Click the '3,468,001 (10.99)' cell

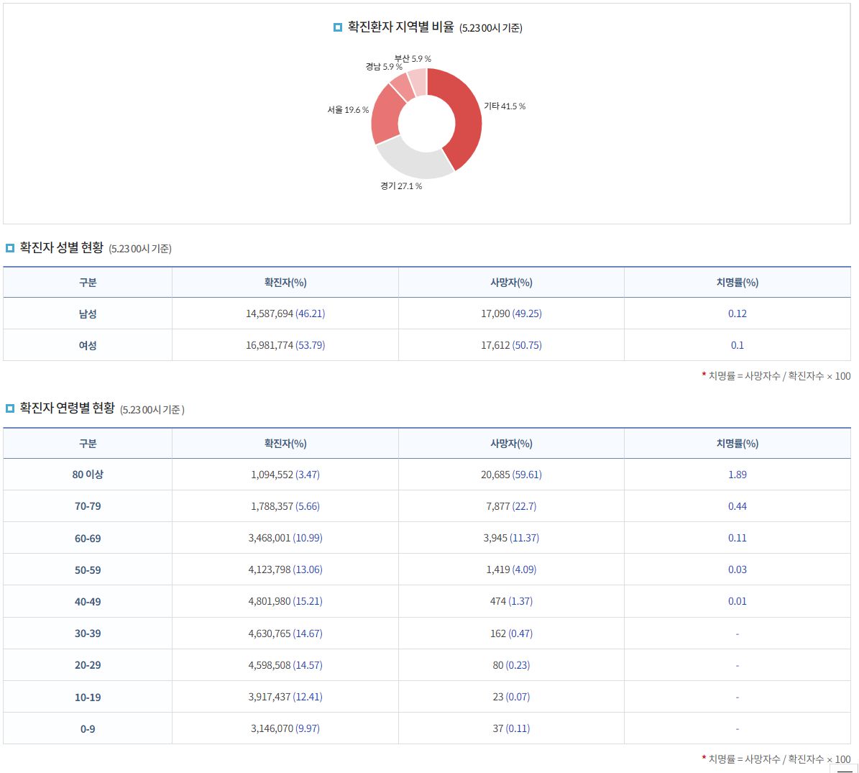285,538
